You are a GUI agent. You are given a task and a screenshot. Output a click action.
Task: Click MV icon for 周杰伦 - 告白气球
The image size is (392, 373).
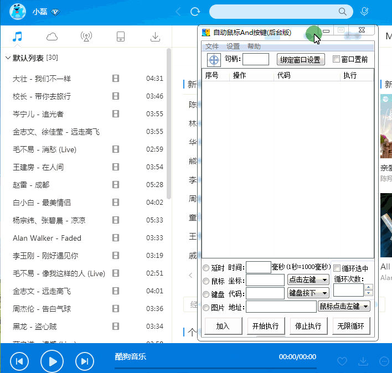[x=116, y=309]
